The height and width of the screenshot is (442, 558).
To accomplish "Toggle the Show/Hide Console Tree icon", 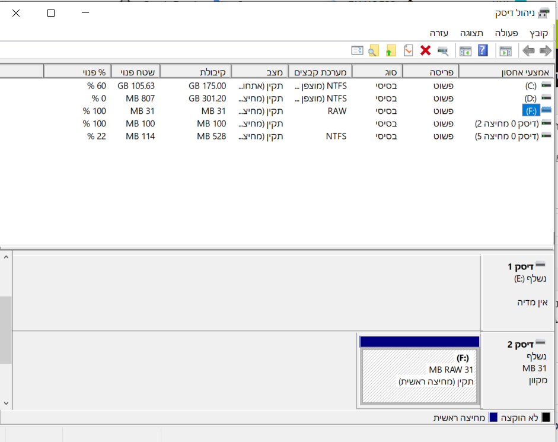I will 505,51.
